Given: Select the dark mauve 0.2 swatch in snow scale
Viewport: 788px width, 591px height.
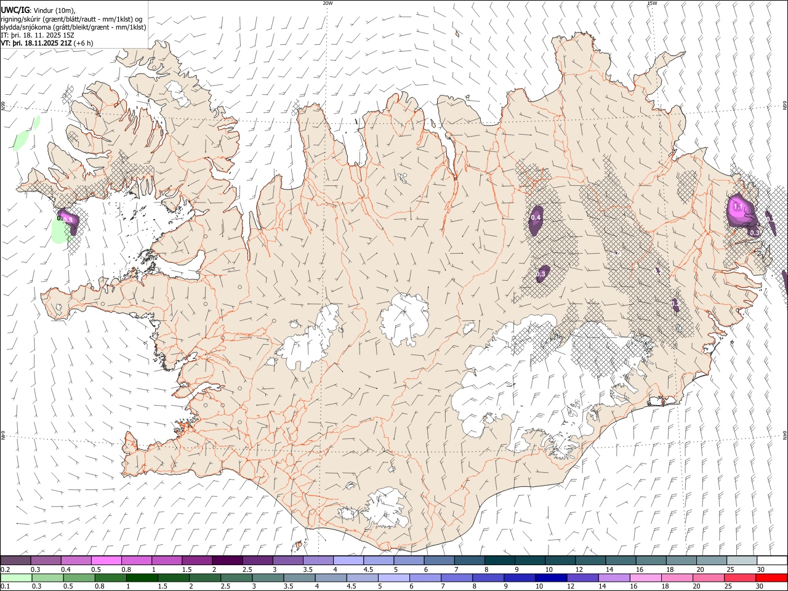Looking at the screenshot, I should click(15, 561).
